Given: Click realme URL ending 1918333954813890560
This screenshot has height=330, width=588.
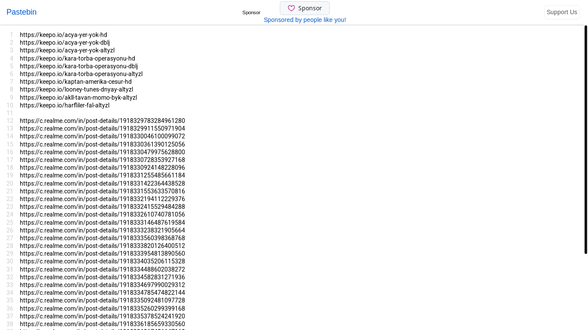Looking at the screenshot, I should (x=102, y=254).
